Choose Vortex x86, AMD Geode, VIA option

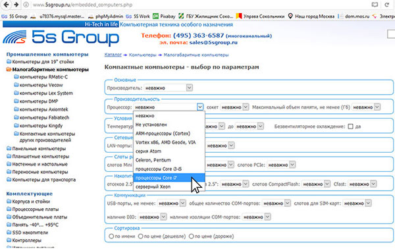tap(169, 142)
